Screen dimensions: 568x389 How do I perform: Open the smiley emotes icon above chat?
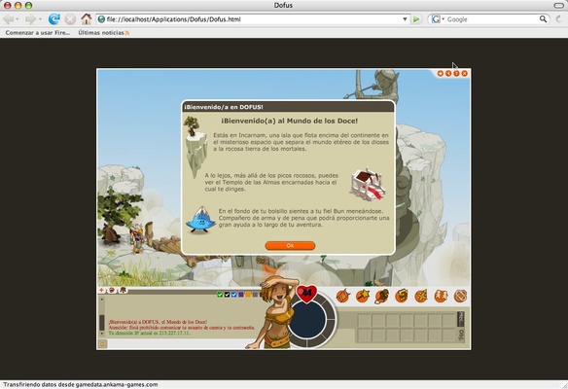pos(112,290)
